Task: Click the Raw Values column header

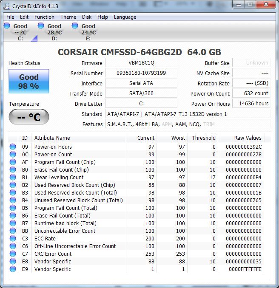Action: pos(241,138)
